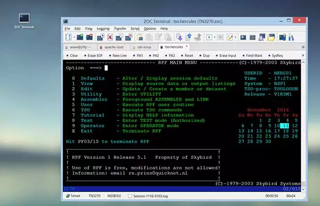320x206 pixels.
Task: Click the ZOC window icon in title bar
Action: (66, 21)
